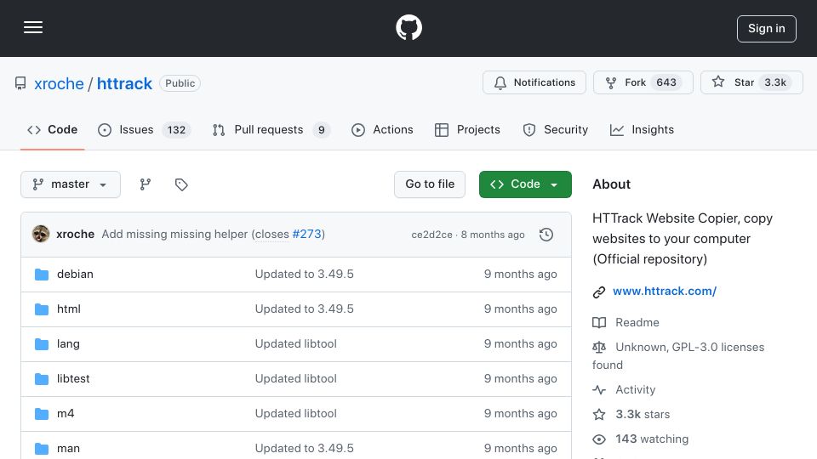This screenshot has height=459, width=817.
Task: Switch to the Issues tab
Action: click(x=145, y=129)
